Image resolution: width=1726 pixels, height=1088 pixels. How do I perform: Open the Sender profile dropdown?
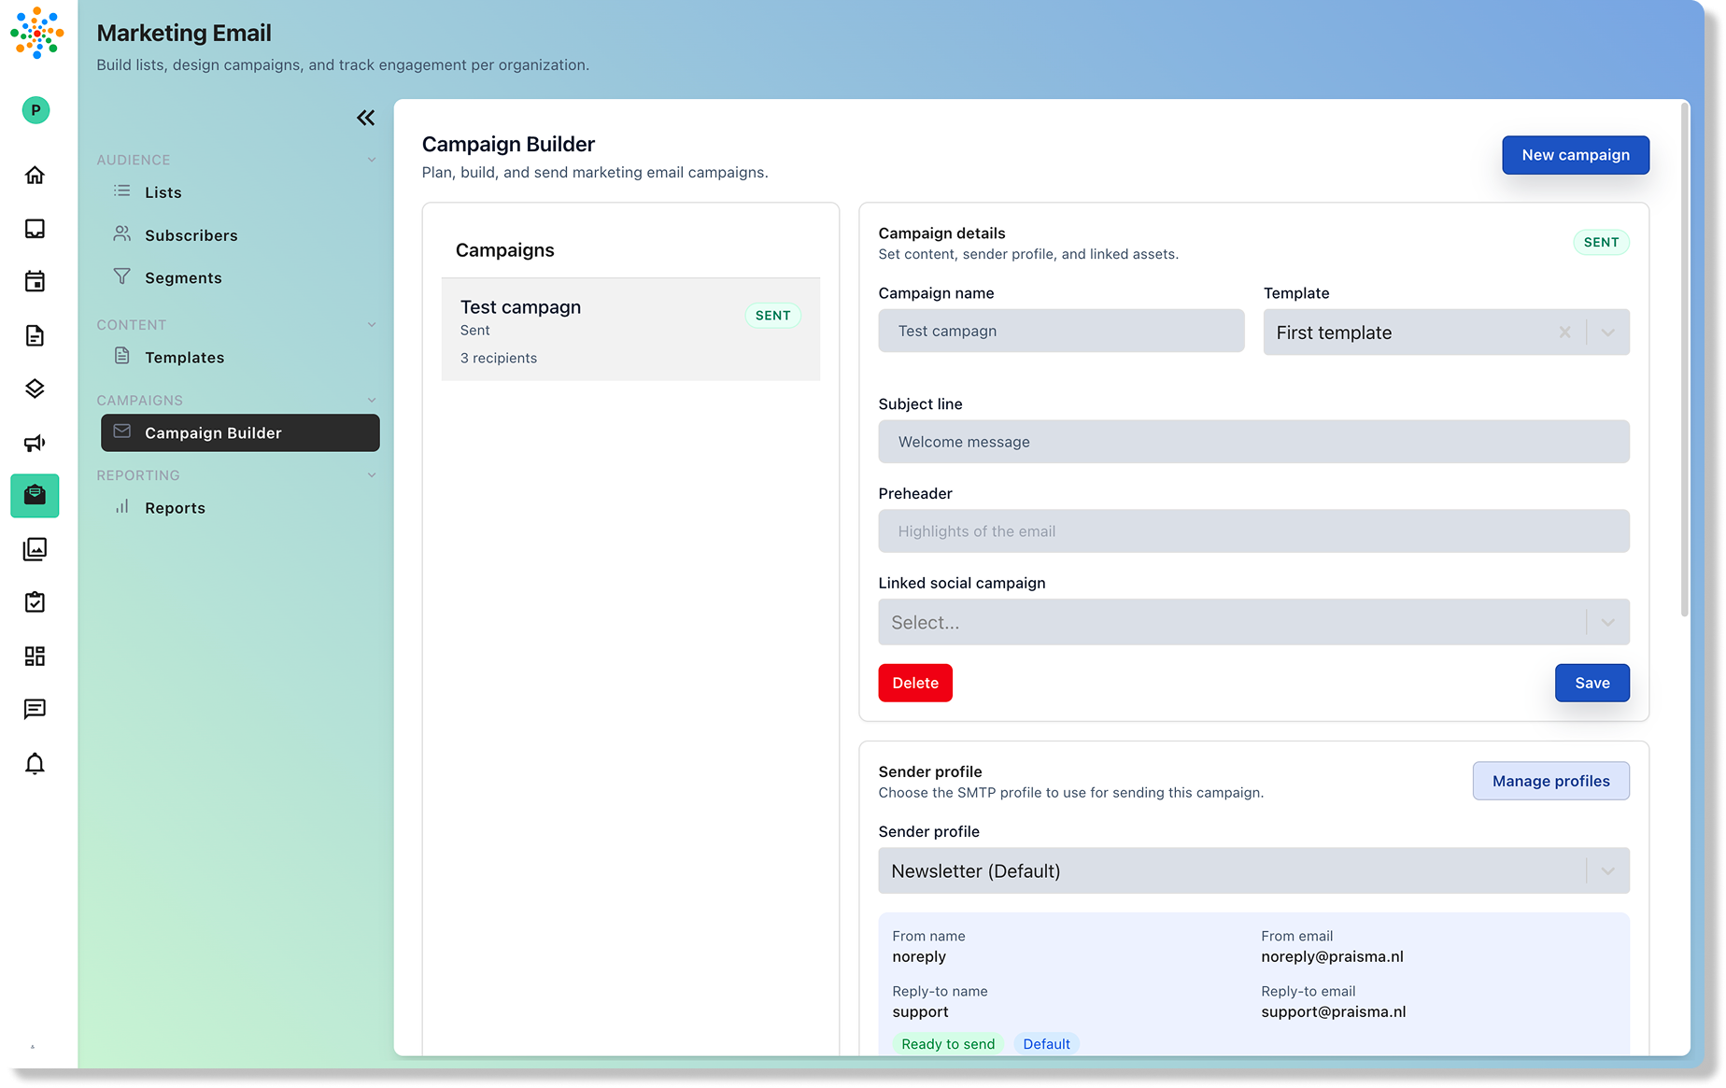pos(1253,869)
